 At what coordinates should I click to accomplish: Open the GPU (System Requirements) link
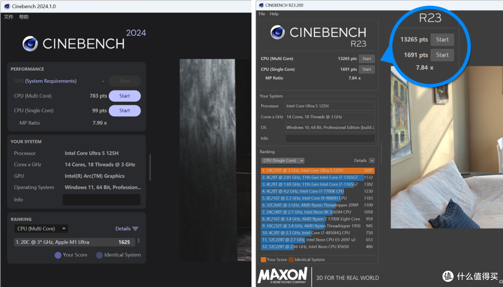pyautogui.click(x=51, y=81)
